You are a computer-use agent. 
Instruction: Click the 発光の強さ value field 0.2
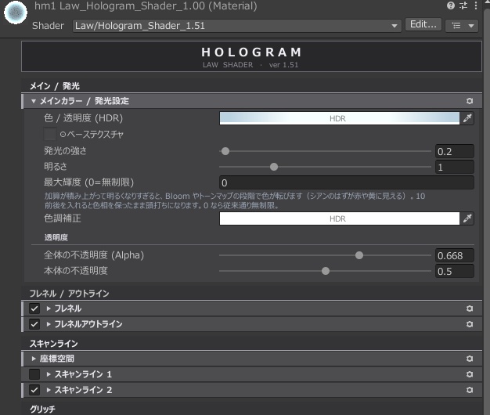pos(454,152)
